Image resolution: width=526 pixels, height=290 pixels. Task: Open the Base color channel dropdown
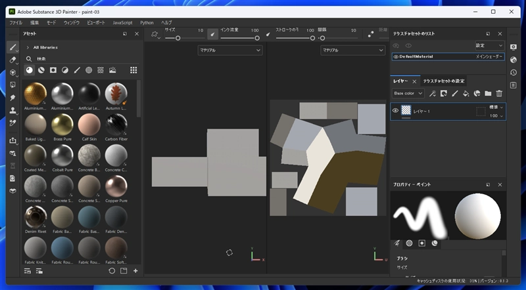tap(408, 94)
